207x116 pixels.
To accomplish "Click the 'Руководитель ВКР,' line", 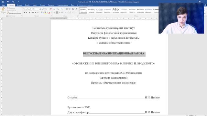I will pos(79,107).
